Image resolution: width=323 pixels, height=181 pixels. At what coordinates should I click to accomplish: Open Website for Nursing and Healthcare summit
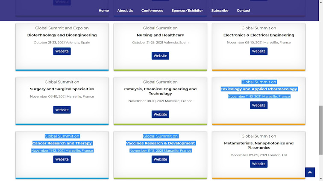160,56
